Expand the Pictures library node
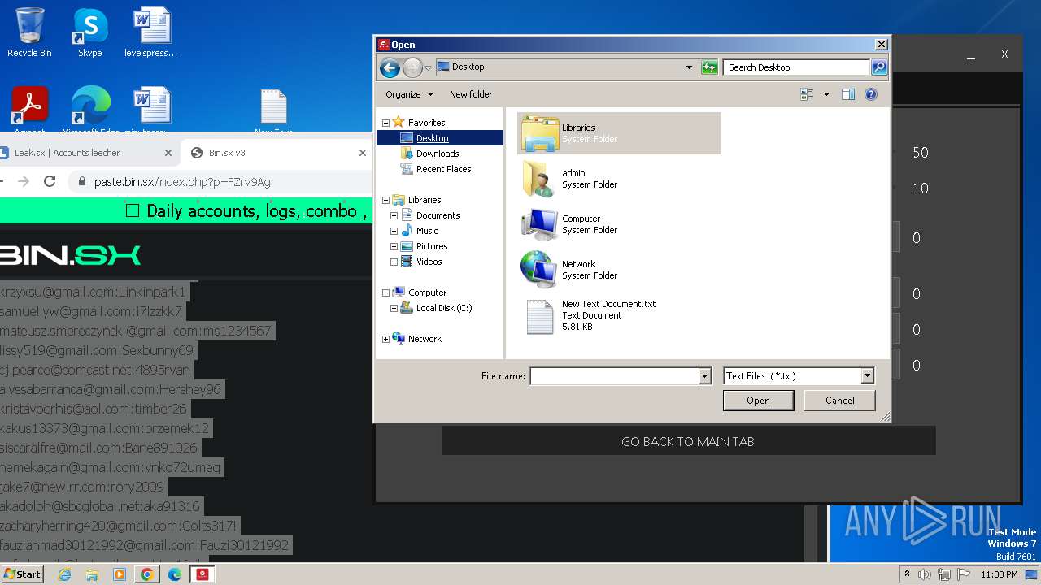 click(x=394, y=246)
